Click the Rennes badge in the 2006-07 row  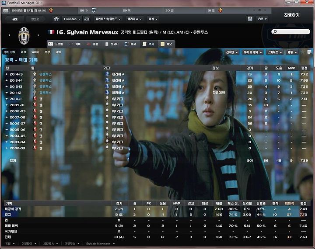[35, 123]
